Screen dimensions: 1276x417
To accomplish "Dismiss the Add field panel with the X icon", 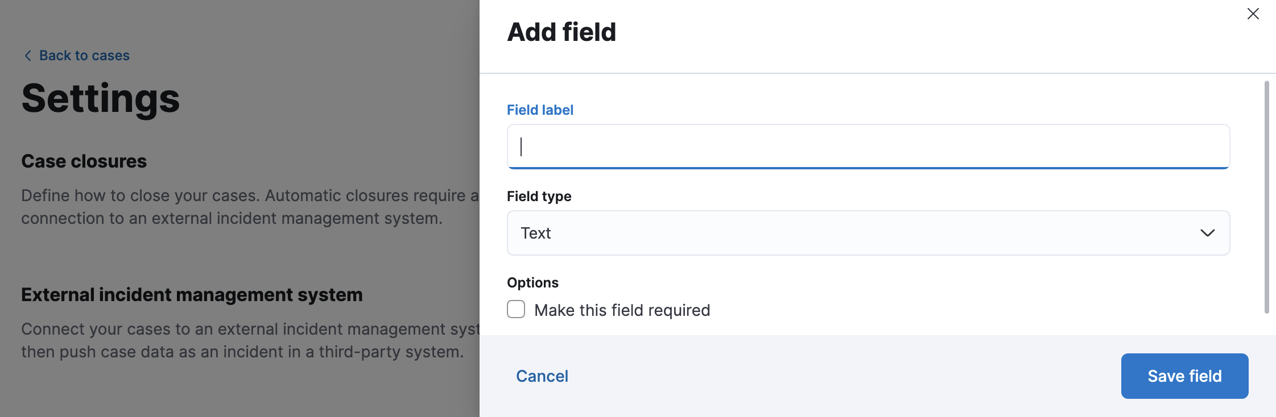I will 1253,13.
